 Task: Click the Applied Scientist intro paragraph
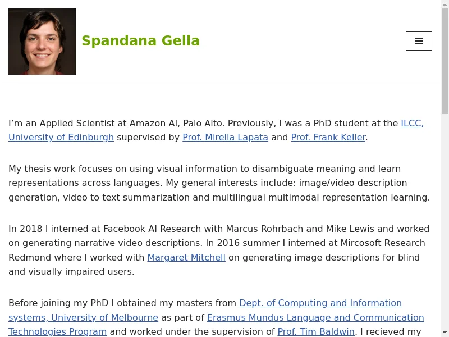[216, 130]
